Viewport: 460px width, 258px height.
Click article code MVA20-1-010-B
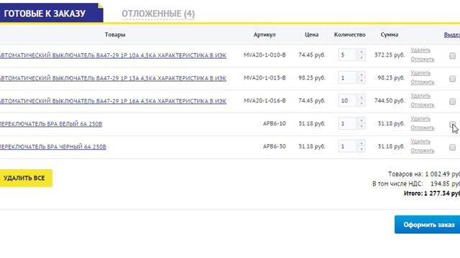[x=264, y=55]
